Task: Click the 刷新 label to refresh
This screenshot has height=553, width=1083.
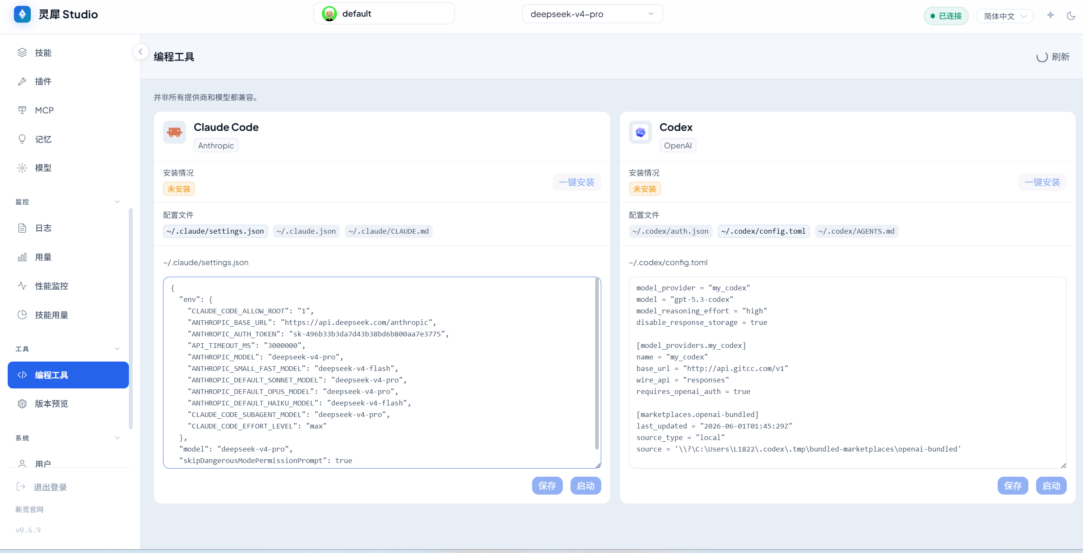Action: click(x=1061, y=57)
